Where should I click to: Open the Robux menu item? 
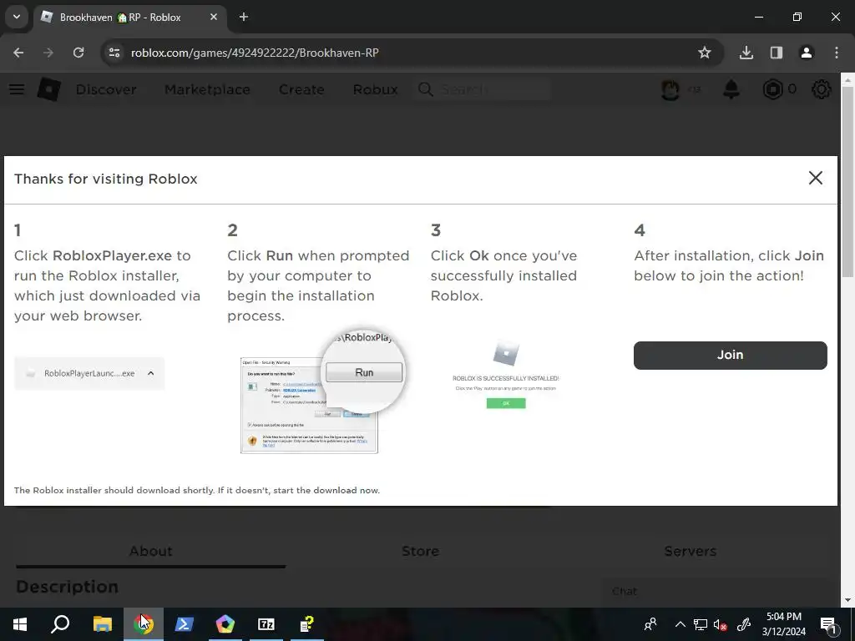pyautogui.click(x=376, y=89)
